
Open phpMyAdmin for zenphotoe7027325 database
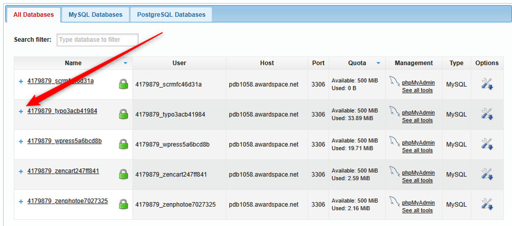[418, 203]
